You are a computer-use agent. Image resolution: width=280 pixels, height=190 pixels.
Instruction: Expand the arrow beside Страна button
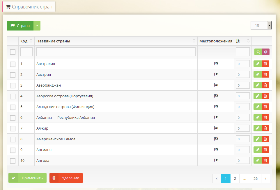pyautogui.click(x=37, y=26)
